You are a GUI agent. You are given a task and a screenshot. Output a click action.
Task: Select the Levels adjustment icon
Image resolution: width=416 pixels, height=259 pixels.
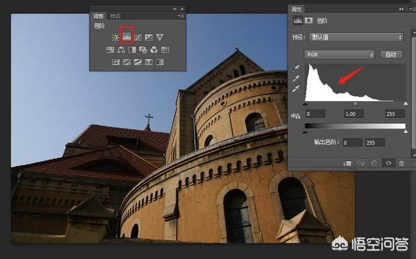(x=127, y=37)
